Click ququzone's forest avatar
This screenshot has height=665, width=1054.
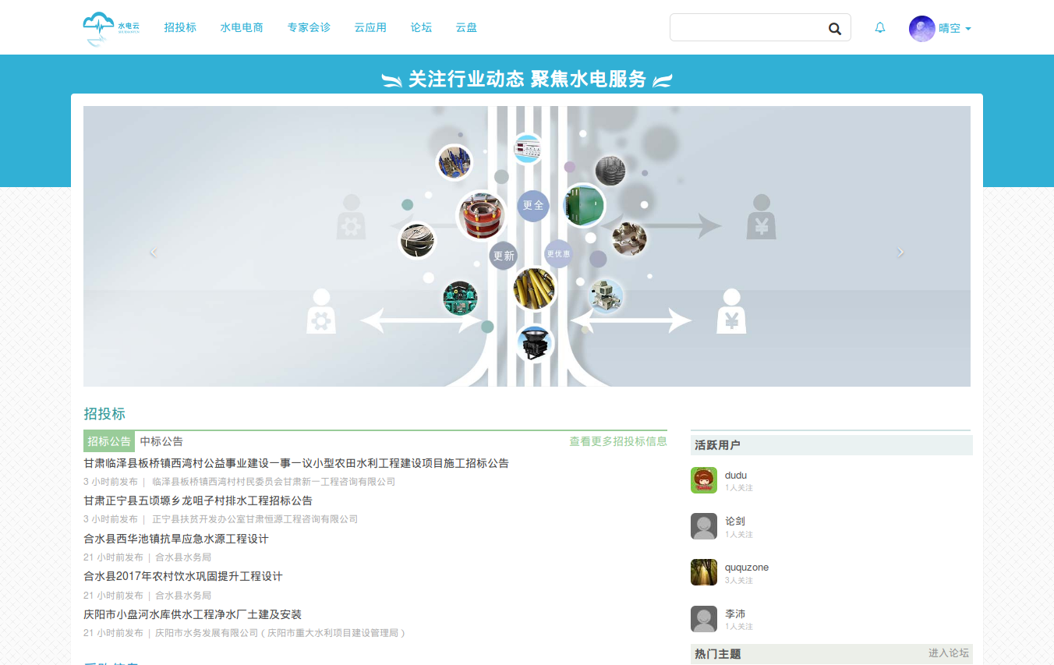point(703,572)
